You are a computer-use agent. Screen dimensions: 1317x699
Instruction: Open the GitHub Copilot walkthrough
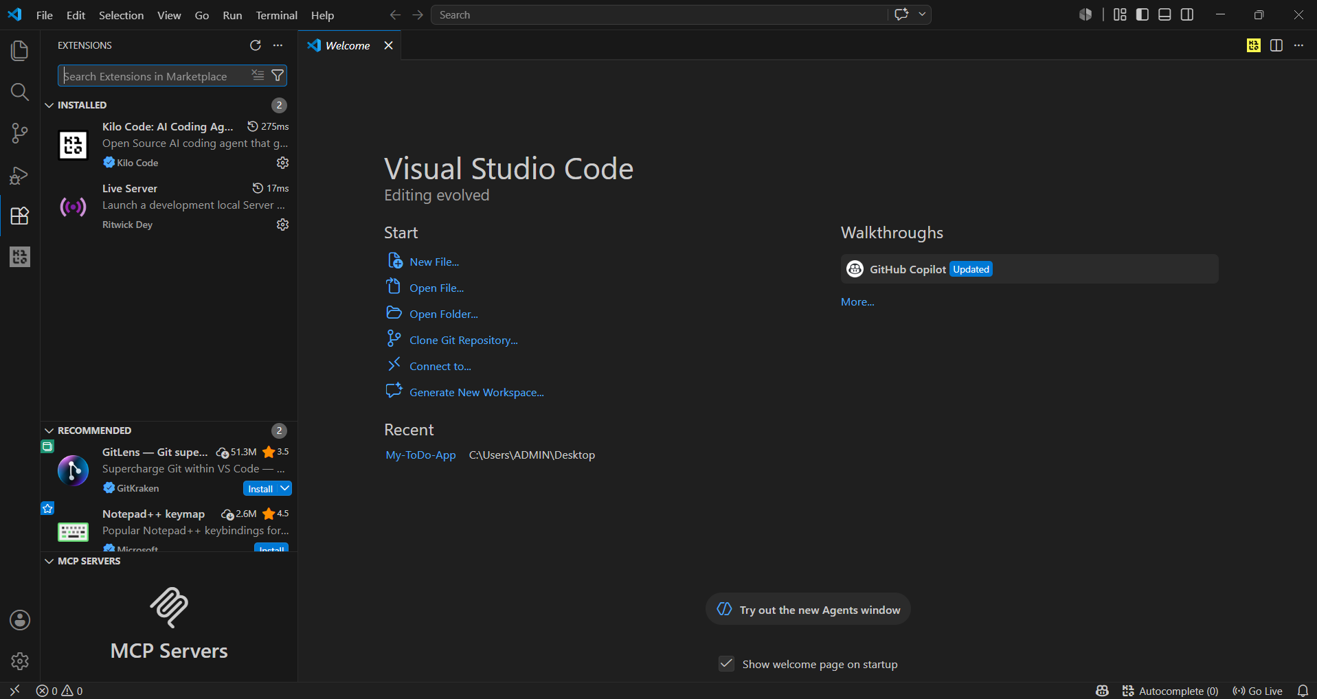click(x=1029, y=268)
